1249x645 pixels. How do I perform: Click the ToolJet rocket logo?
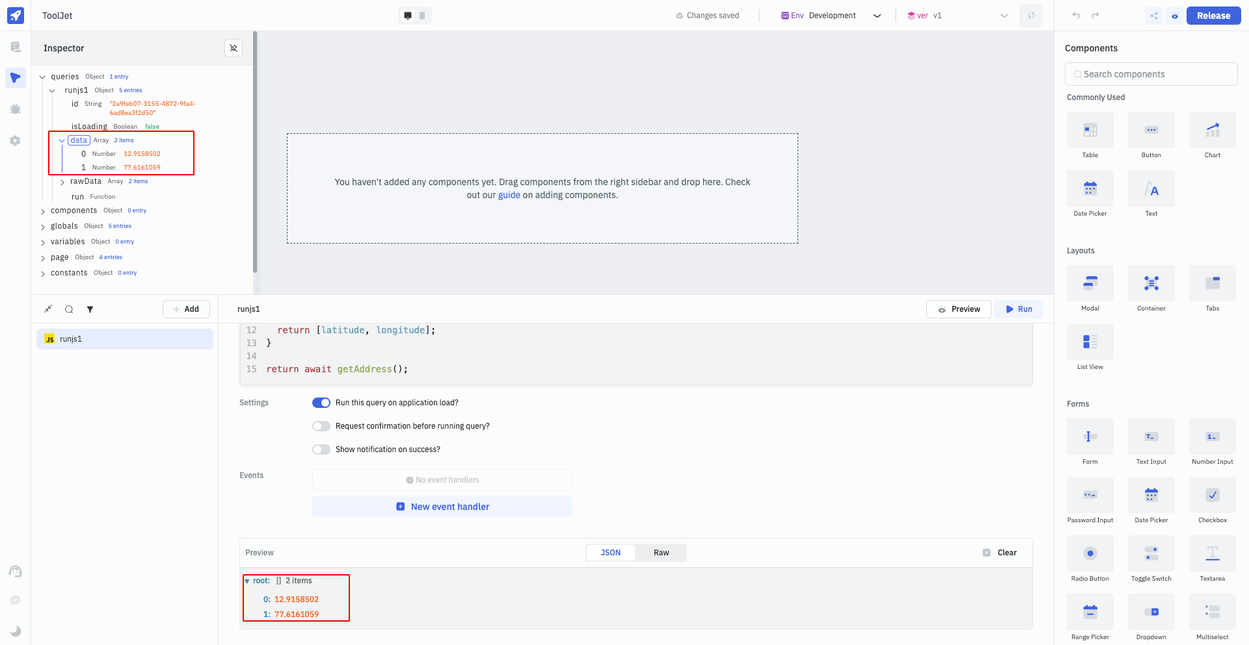click(16, 16)
